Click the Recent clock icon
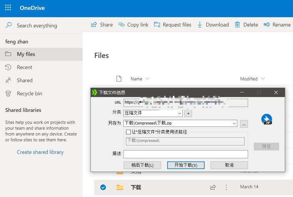 coord(8,67)
